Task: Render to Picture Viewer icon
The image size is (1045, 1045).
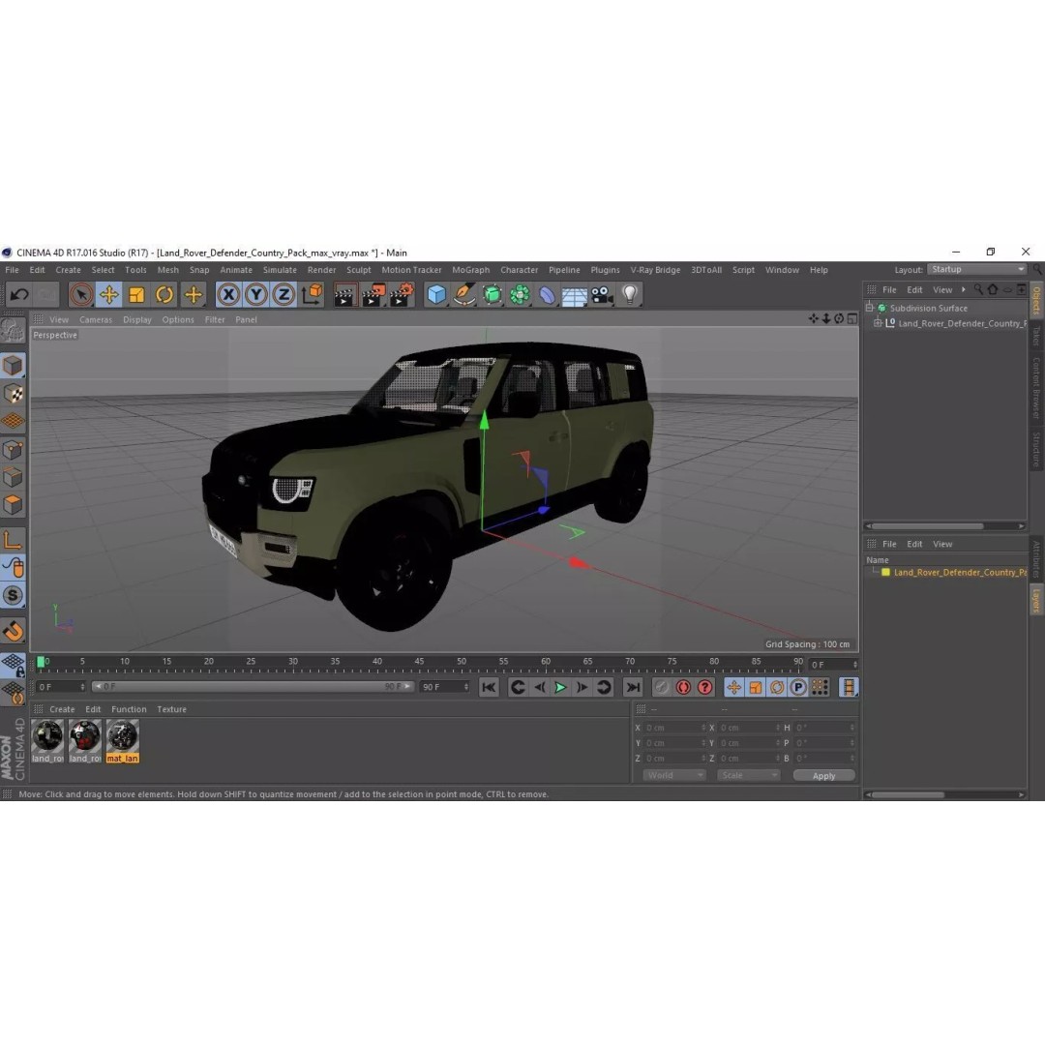Action: (x=373, y=294)
